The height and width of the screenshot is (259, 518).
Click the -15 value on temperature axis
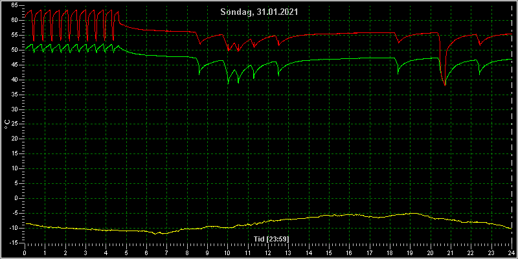pos(12,243)
